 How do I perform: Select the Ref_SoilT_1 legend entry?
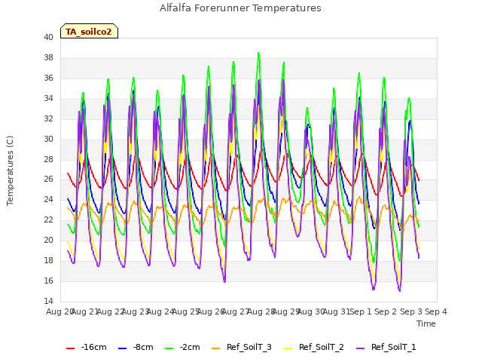click(x=386, y=348)
